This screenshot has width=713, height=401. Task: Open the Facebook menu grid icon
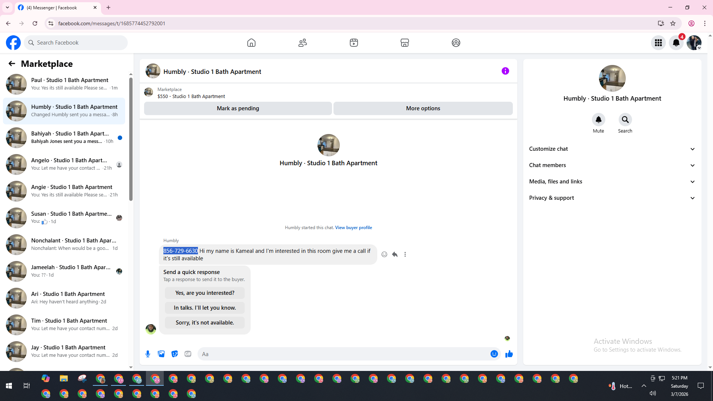coord(658,43)
